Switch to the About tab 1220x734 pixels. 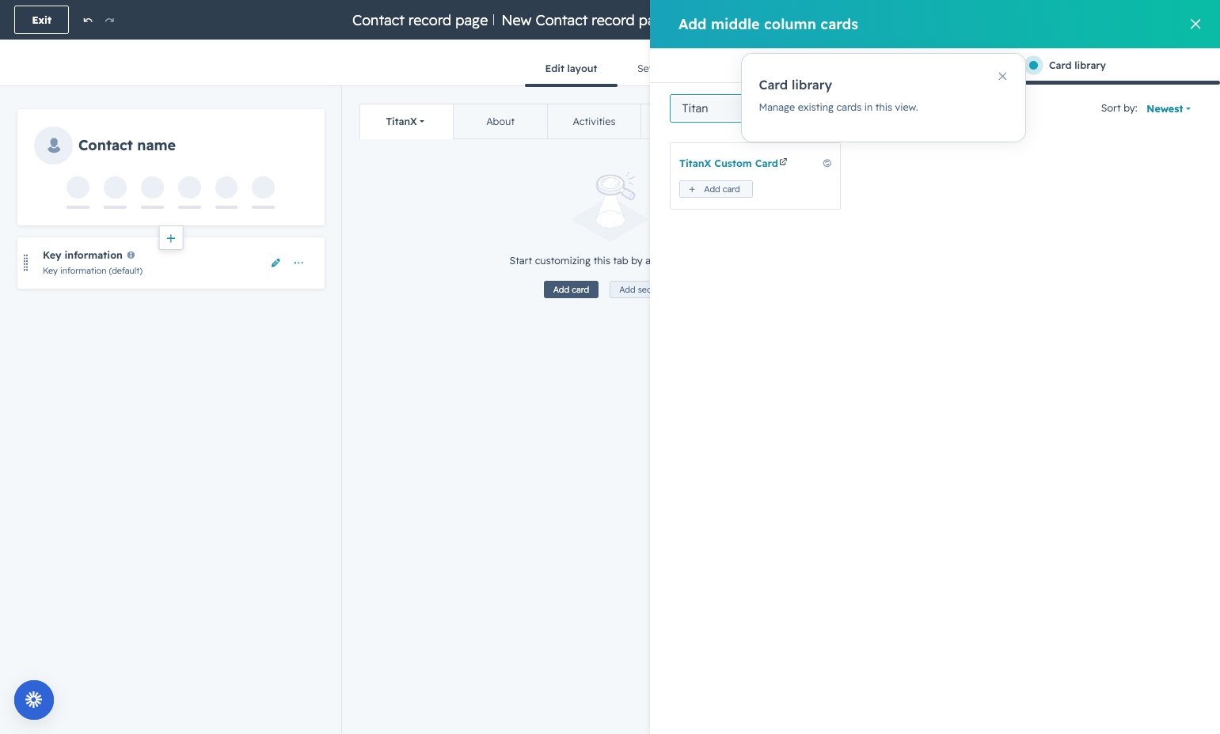point(500,122)
